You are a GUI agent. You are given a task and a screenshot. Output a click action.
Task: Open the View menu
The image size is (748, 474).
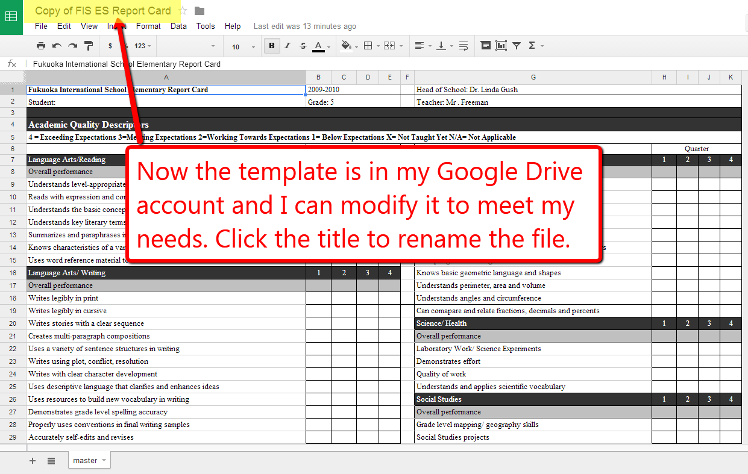pyautogui.click(x=89, y=26)
